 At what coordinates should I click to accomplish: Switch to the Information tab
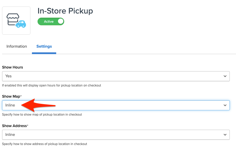click(17, 46)
